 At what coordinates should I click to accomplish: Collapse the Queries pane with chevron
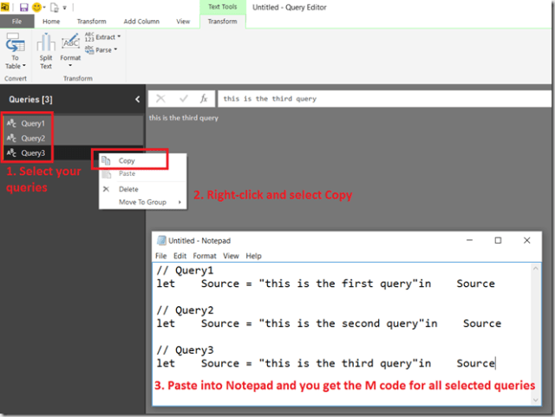click(137, 100)
